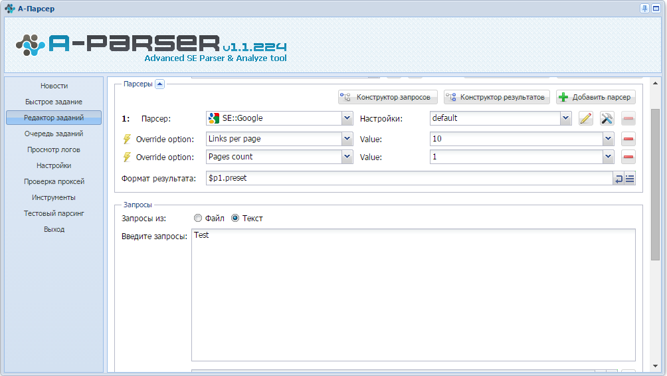Open Value dropdown showing 10
The height and width of the screenshot is (376, 667).
tap(609, 139)
